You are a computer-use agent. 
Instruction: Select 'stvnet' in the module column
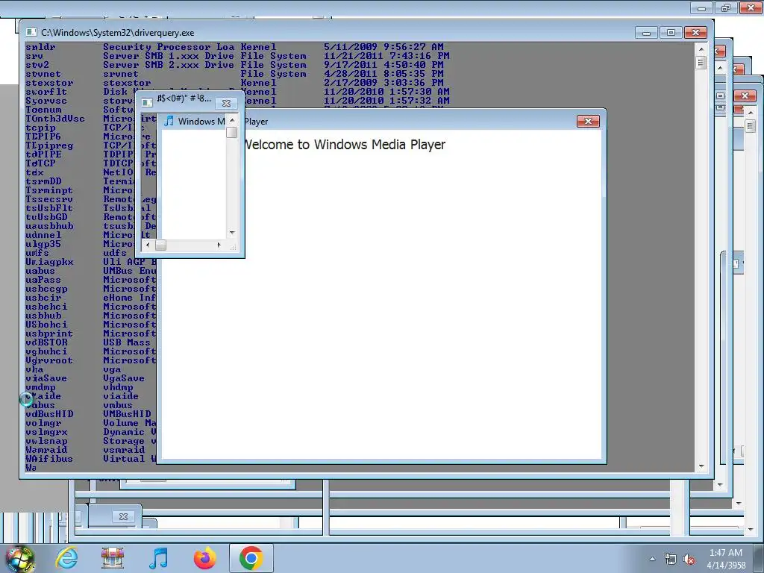43,74
